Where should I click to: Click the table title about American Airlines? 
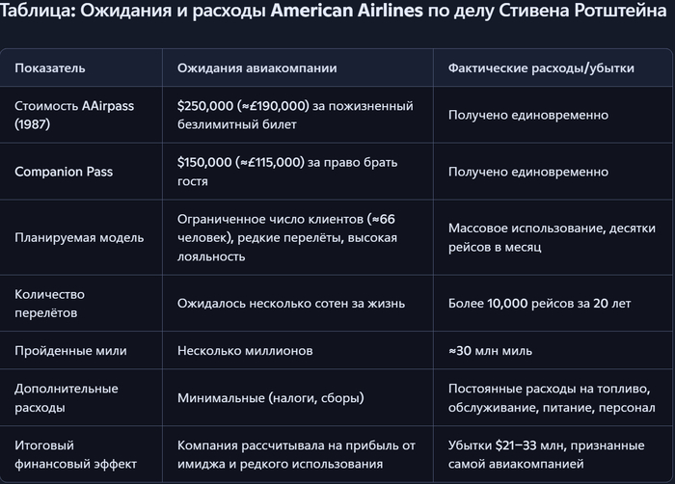tap(337, 14)
